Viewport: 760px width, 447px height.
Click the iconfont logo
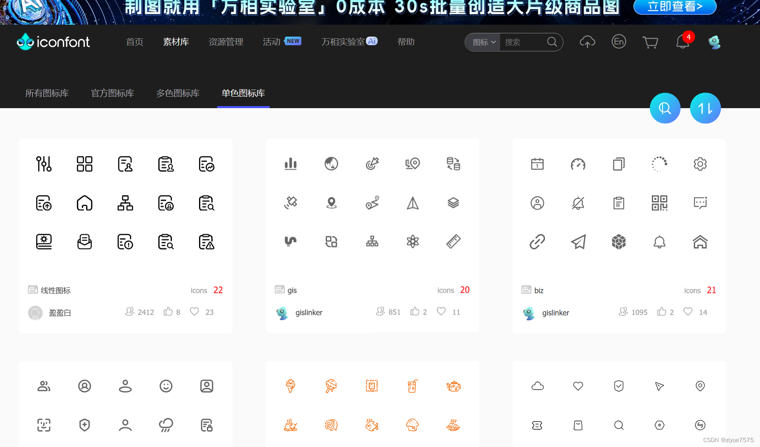point(53,42)
